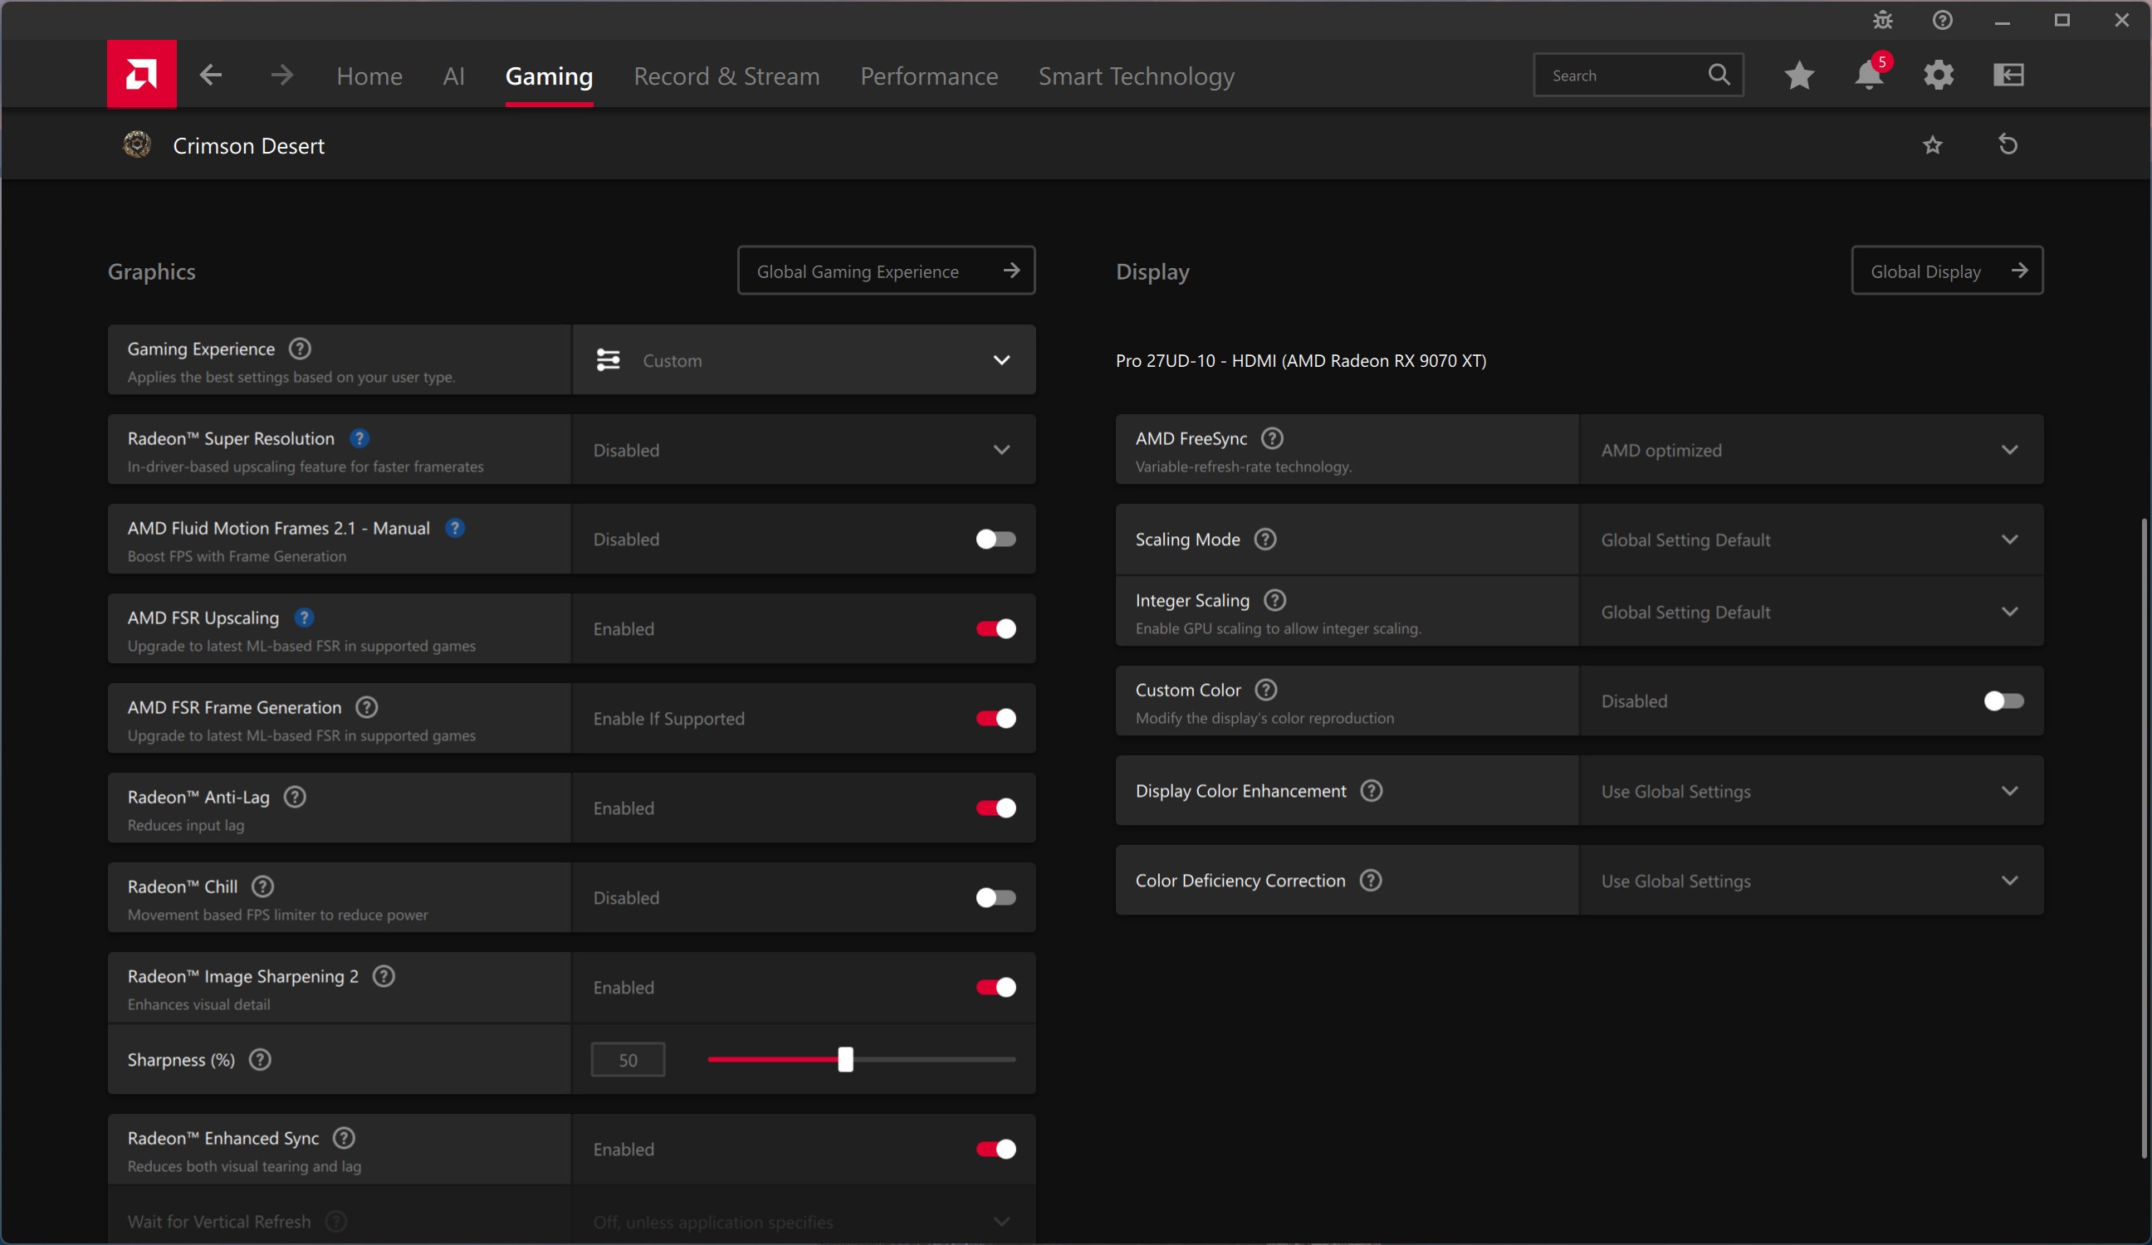Show help for Radeon Chill

[263, 886]
